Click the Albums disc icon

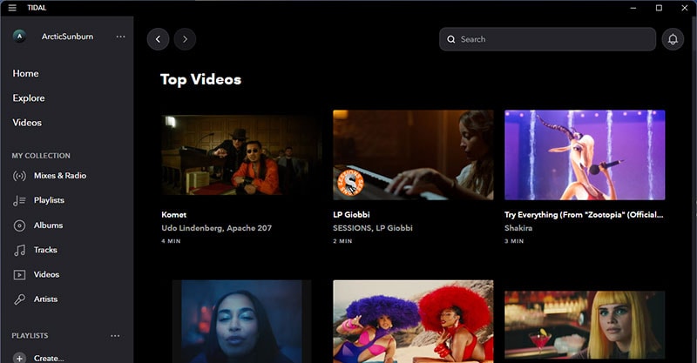click(19, 225)
